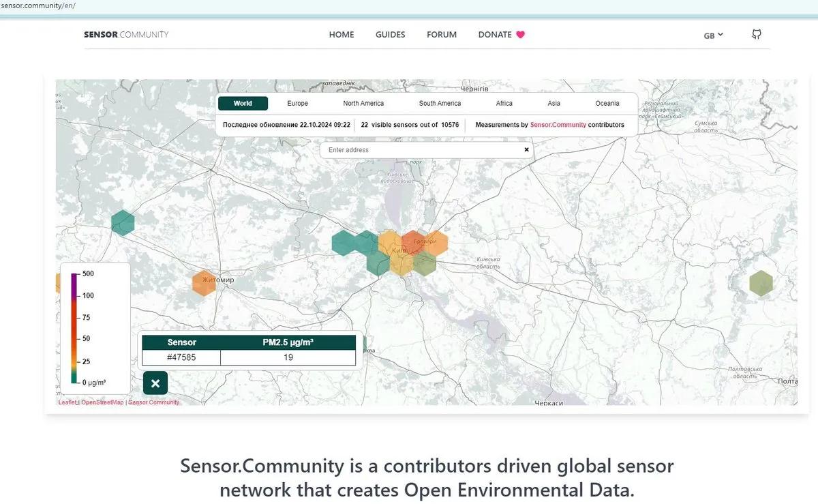Click the pink heart next to Donate
This screenshot has width=818, height=504.
coord(521,35)
